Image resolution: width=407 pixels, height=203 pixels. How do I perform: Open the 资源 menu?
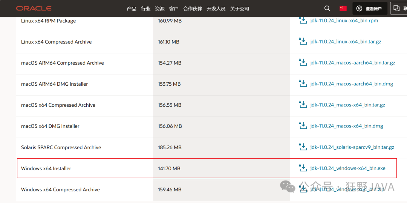pyautogui.click(x=160, y=9)
